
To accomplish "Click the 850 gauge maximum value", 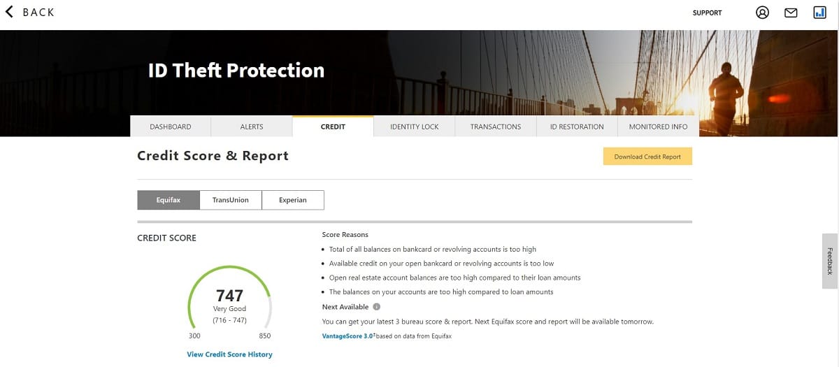I will pyautogui.click(x=264, y=336).
